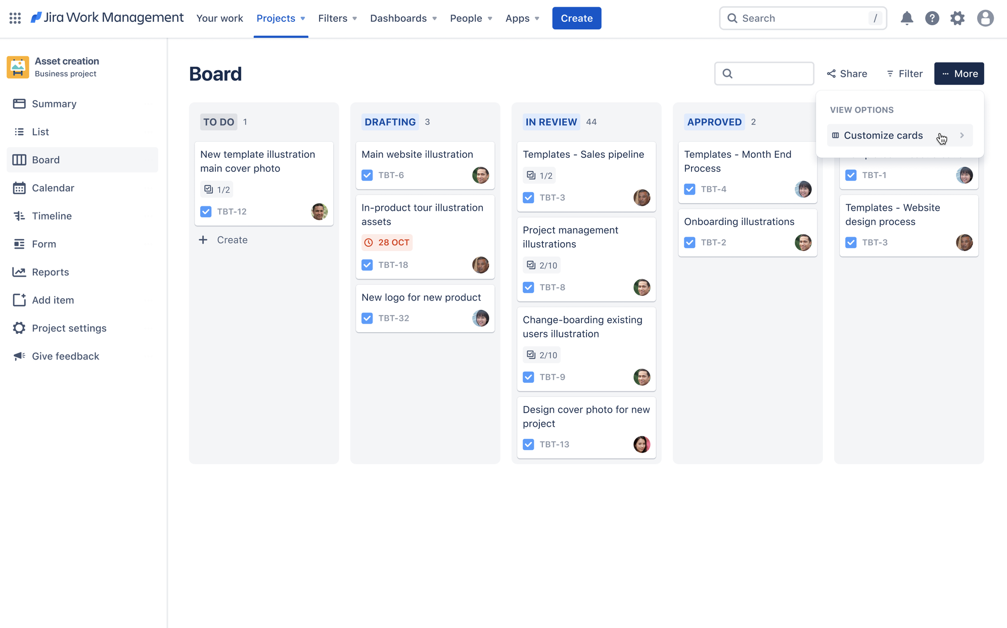The image size is (1007, 628).
Task: Toggle the checkbox next to TBT-13
Action: 528,444
